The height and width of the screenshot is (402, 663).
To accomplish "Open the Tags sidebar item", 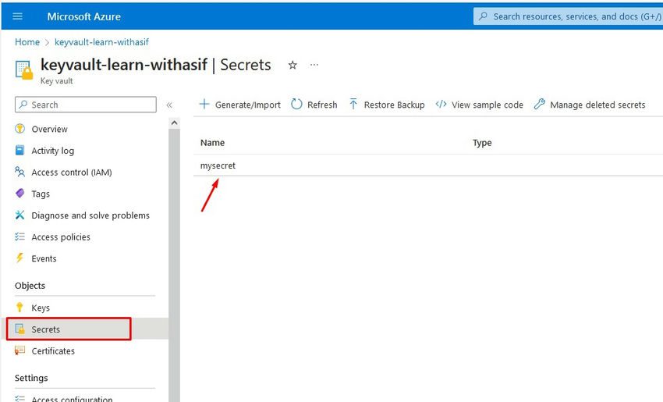I will [x=41, y=194].
